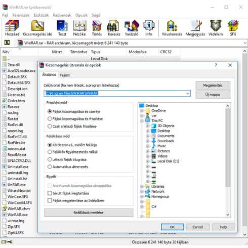Expand the Network tree node
248x248 pixels.
142,191
